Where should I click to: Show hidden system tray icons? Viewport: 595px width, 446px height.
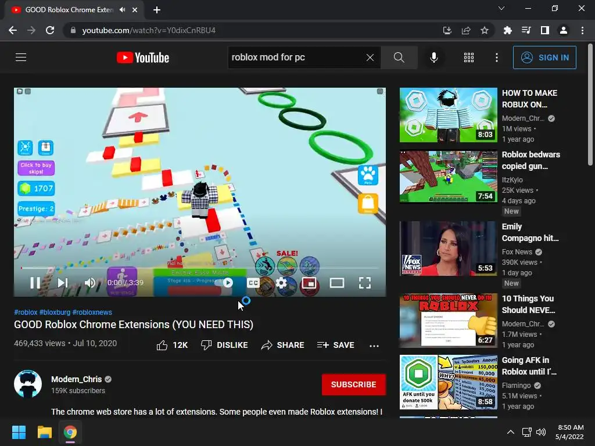(511, 432)
